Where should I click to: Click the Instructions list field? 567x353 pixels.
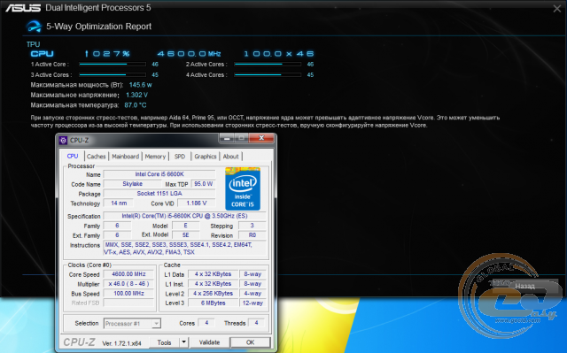(184, 249)
